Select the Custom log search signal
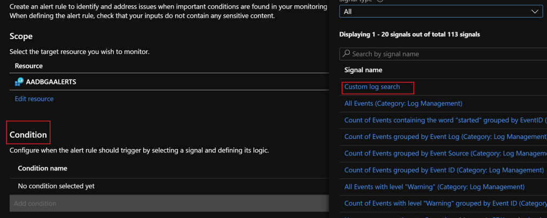 click(372, 87)
